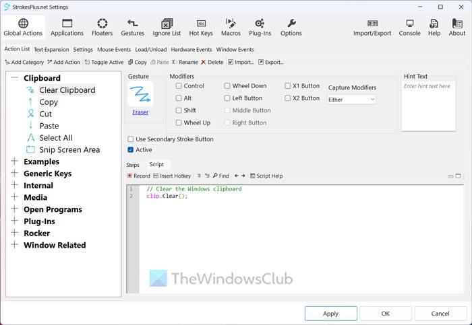
Task: Expand the Open Programs category
Action: click(x=14, y=209)
